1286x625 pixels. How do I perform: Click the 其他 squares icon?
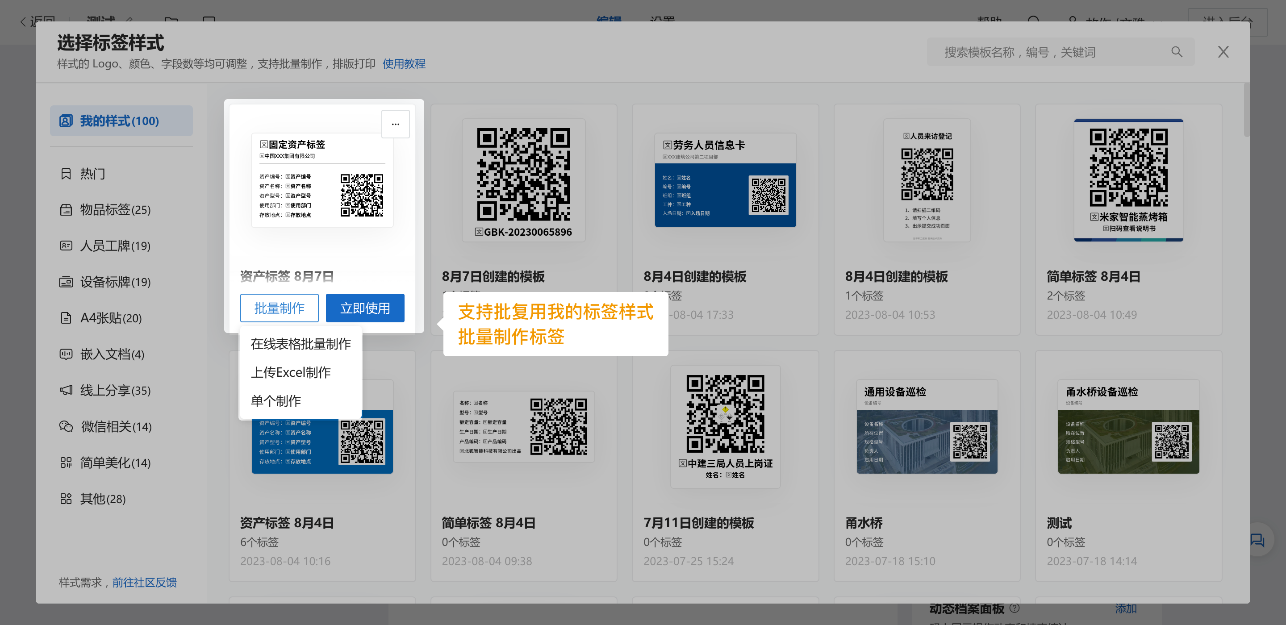(66, 499)
